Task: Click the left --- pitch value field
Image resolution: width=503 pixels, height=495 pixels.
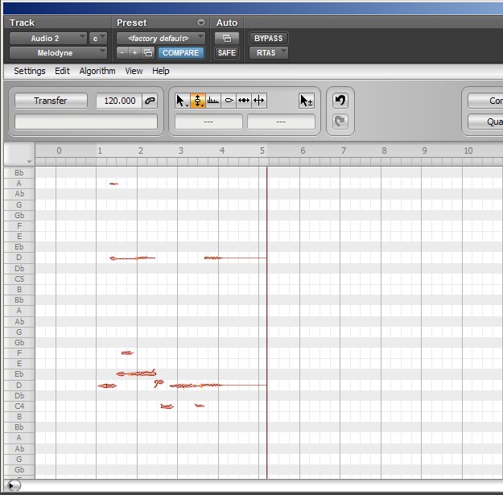Action: [x=208, y=122]
